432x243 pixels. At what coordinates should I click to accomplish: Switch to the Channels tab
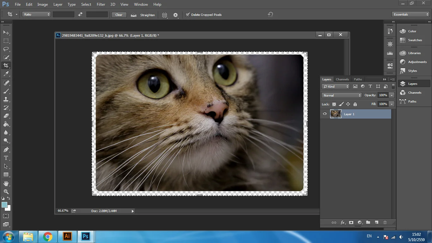pos(342,79)
